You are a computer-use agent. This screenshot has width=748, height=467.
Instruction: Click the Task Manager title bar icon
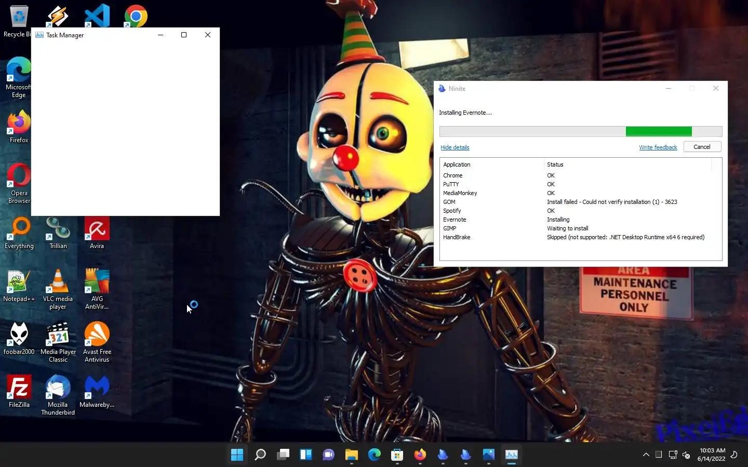click(39, 35)
